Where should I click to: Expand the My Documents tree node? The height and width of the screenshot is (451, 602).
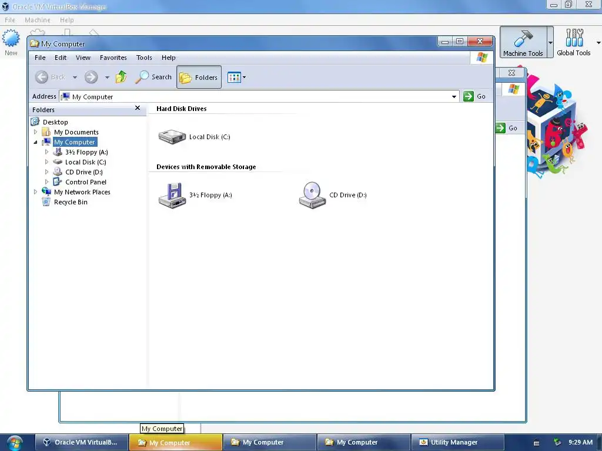pos(35,132)
